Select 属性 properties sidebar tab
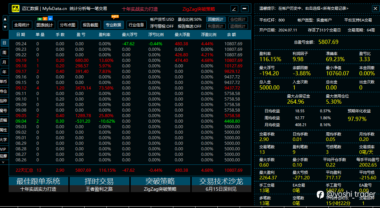 pos(3,130)
